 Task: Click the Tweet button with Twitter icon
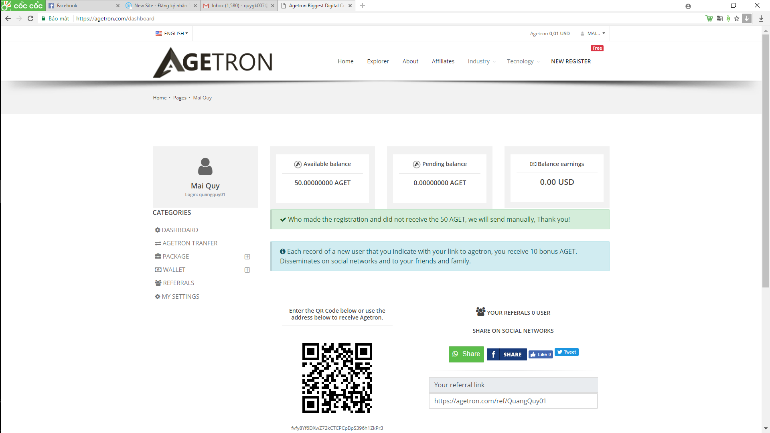pyautogui.click(x=566, y=352)
